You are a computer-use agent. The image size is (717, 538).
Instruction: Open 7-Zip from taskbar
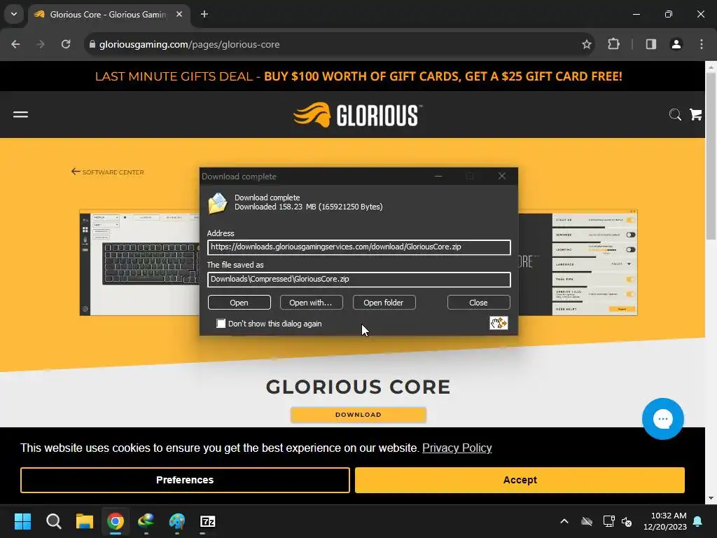[x=207, y=521]
